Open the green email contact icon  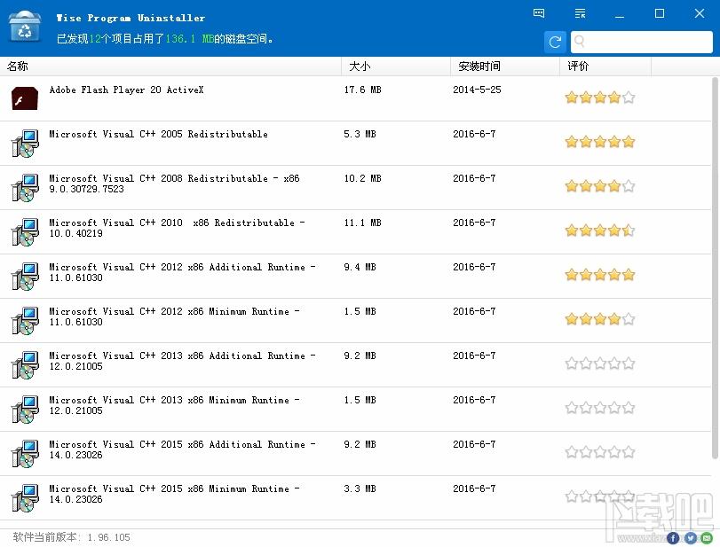(708, 539)
